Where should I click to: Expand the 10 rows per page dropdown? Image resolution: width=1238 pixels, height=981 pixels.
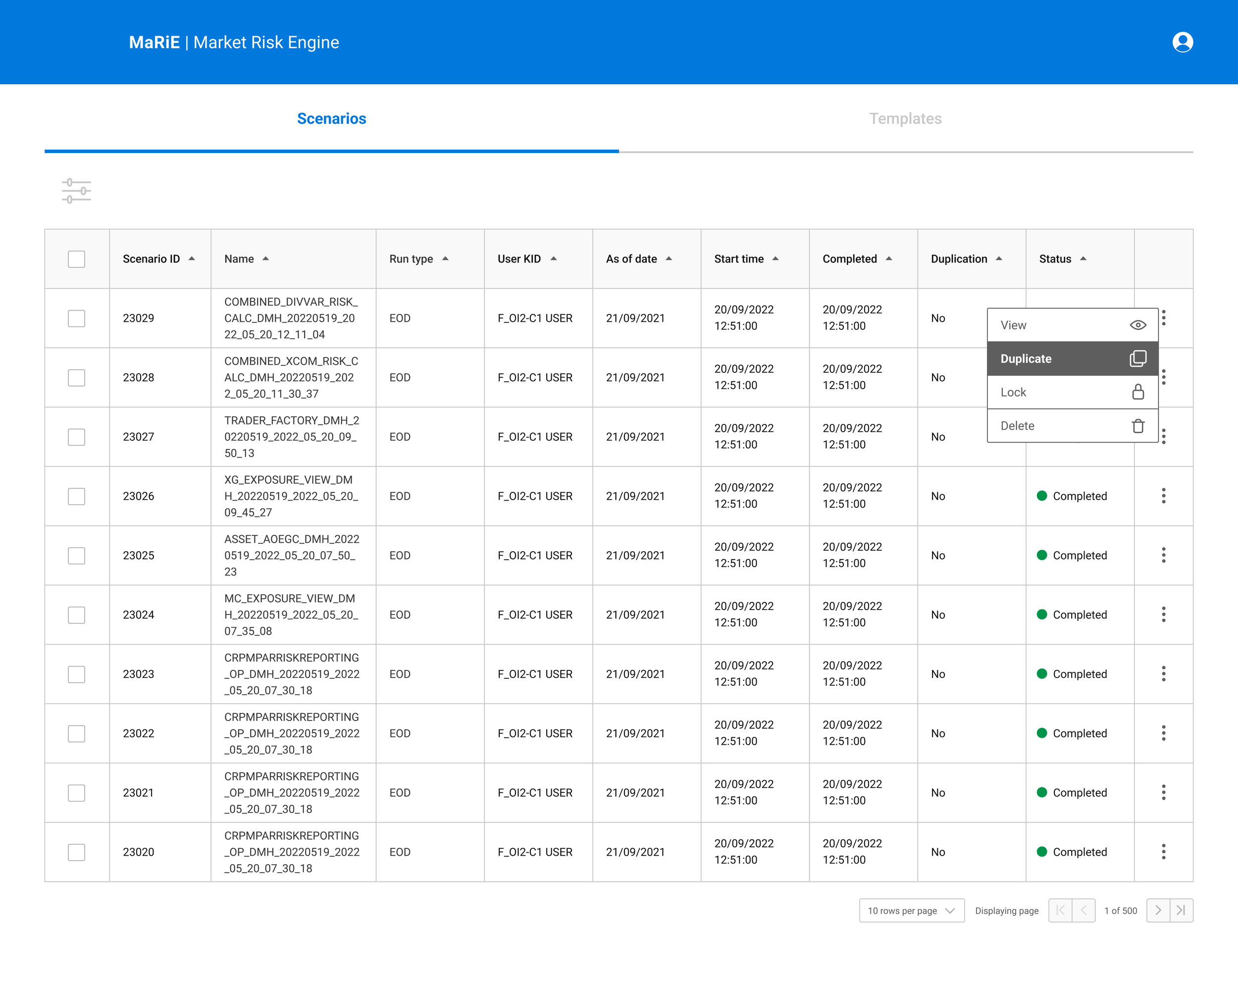[x=911, y=910]
